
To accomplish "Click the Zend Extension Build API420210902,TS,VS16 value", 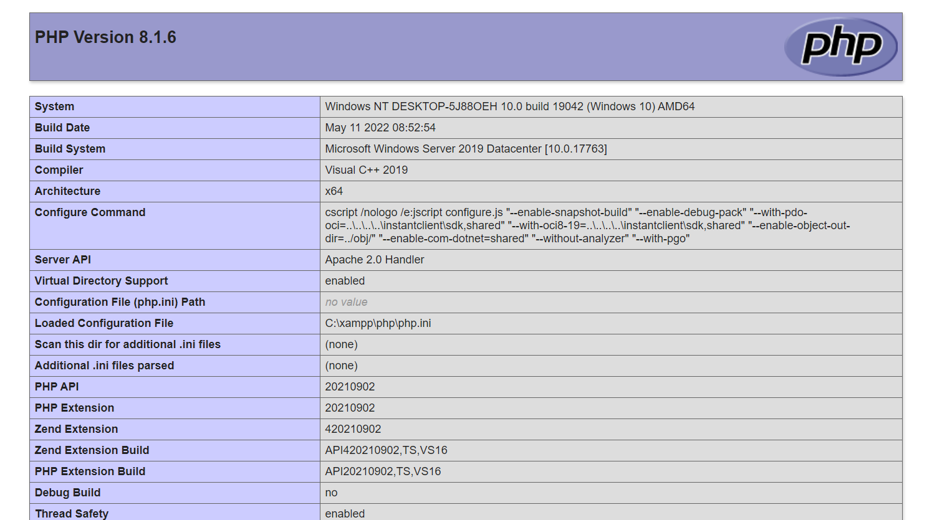I will tap(386, 450).
